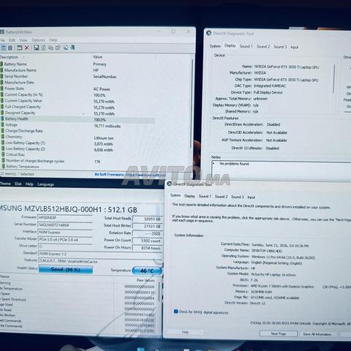Click the Interface field showing NVM Express
Image resolution: width=351 pixels, height=351 pixels.
65,232
